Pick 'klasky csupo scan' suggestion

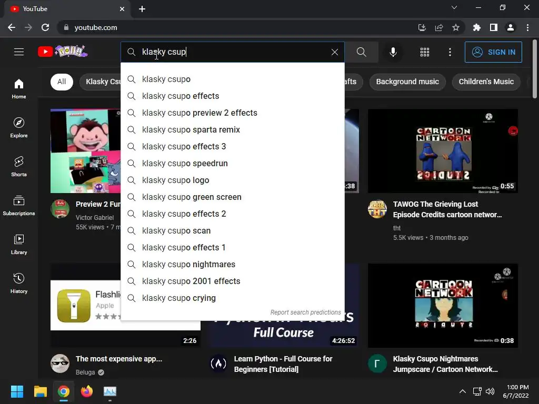click(x=233, y=230)
